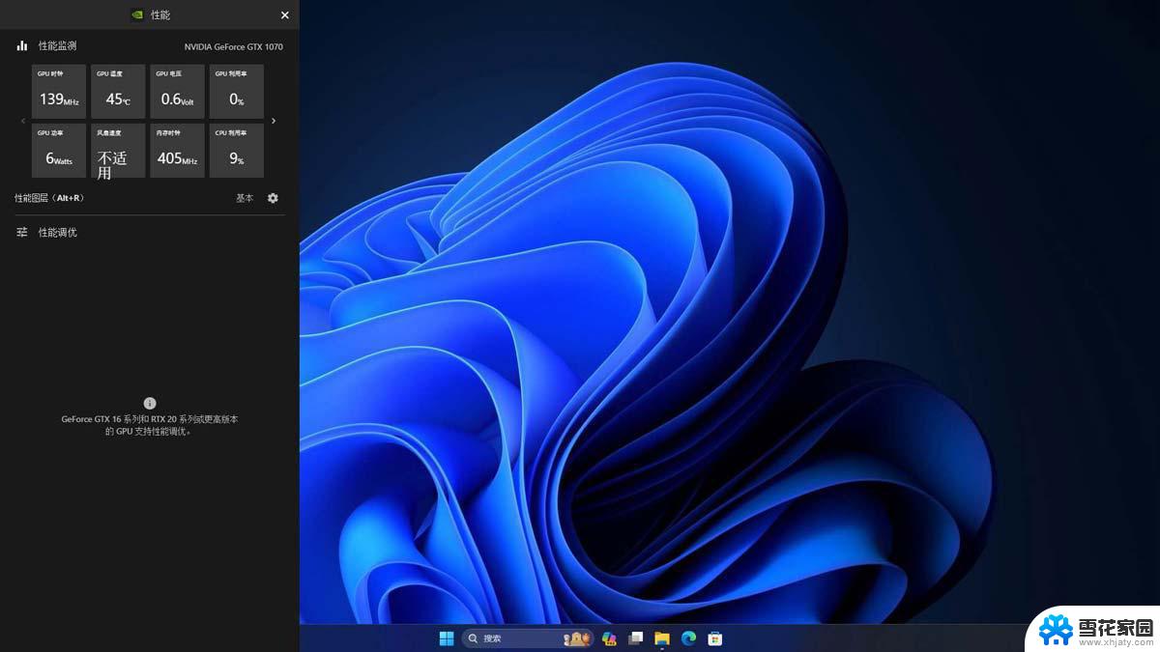Click 性能图层 (Alt+R) label

[49, 198]
